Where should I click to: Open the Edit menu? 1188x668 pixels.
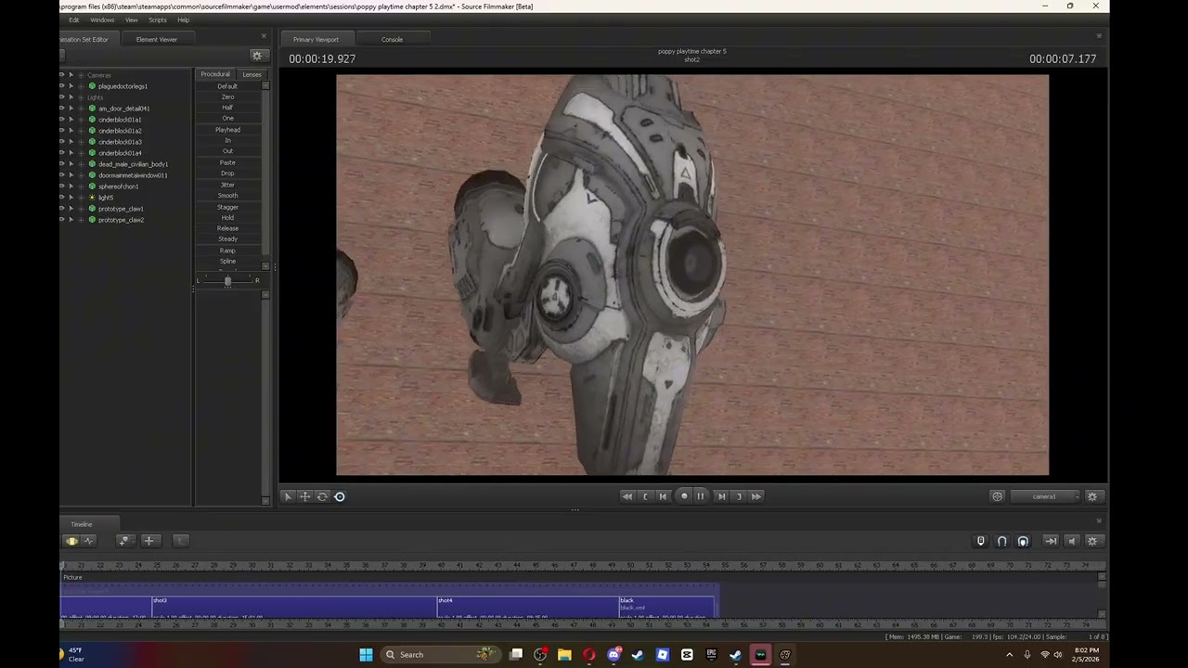(x=73, y=20)
